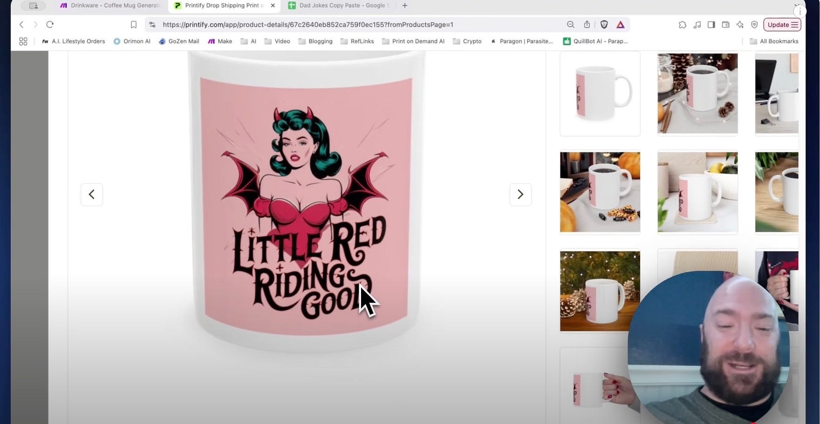Viewport: 820px width, 424px height.
Task: Bookmark this page icon in toolbar
Action: click(x=133, y=25)
